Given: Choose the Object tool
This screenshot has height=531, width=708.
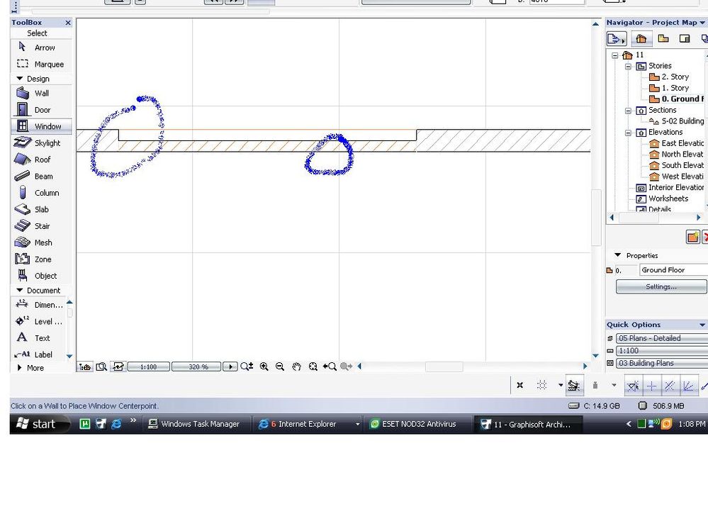Looking at the screenshot, I should click(40, 276).
